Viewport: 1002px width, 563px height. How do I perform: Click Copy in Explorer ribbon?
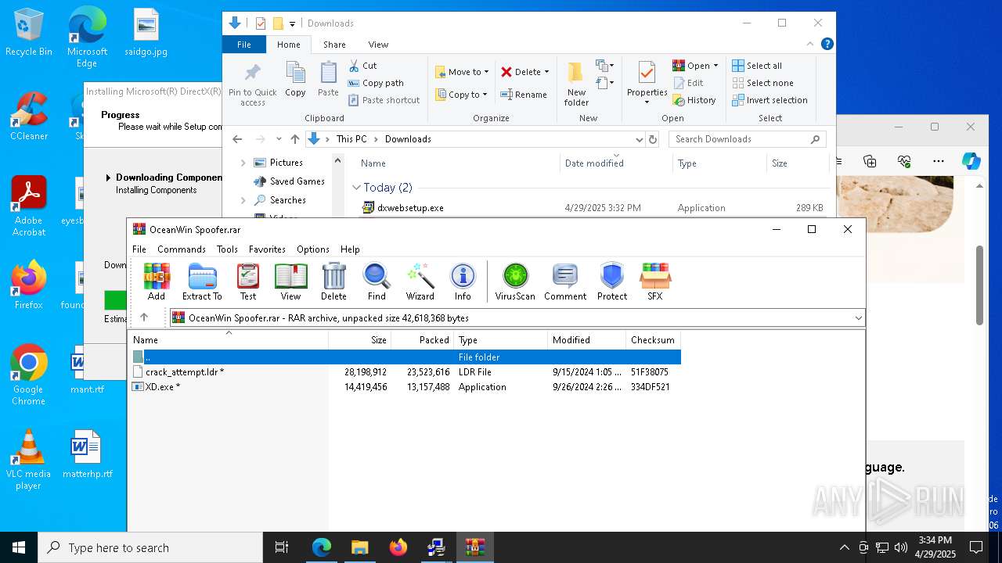pyautogui.click(x=295, y=79)
